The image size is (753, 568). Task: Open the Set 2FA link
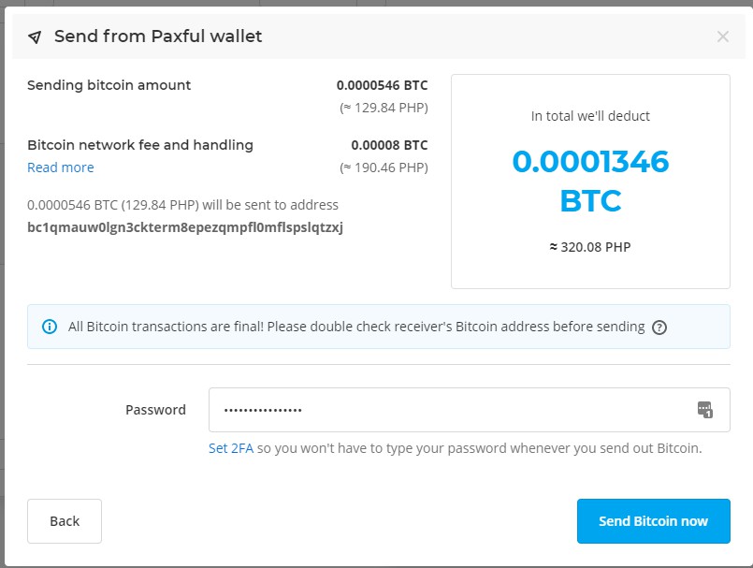click(231, 448)
